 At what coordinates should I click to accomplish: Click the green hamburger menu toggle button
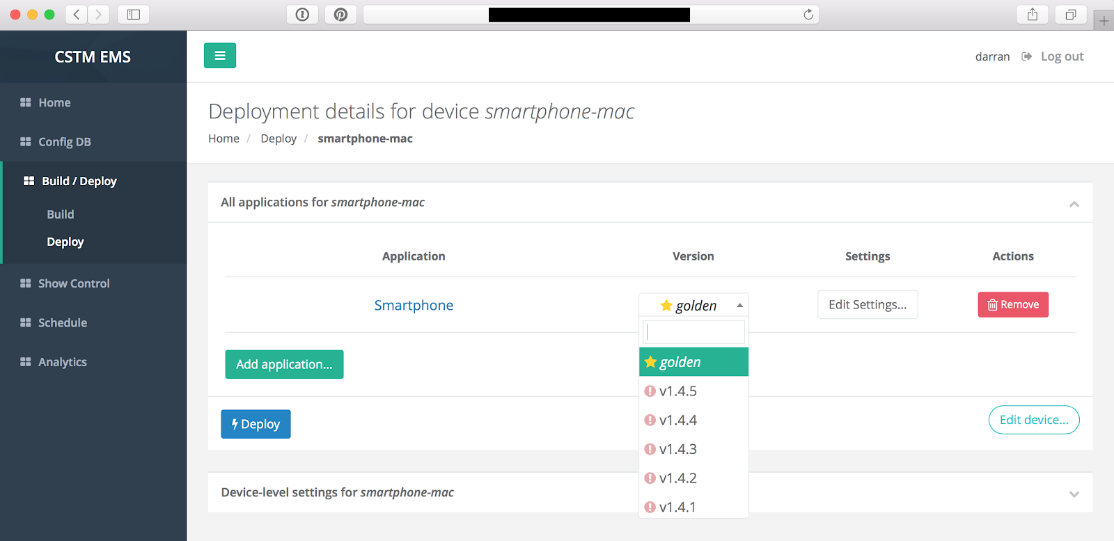(219, 56)
